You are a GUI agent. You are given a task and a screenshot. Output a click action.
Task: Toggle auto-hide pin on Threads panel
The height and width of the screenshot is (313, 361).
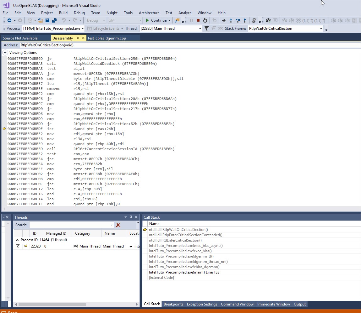131,217
